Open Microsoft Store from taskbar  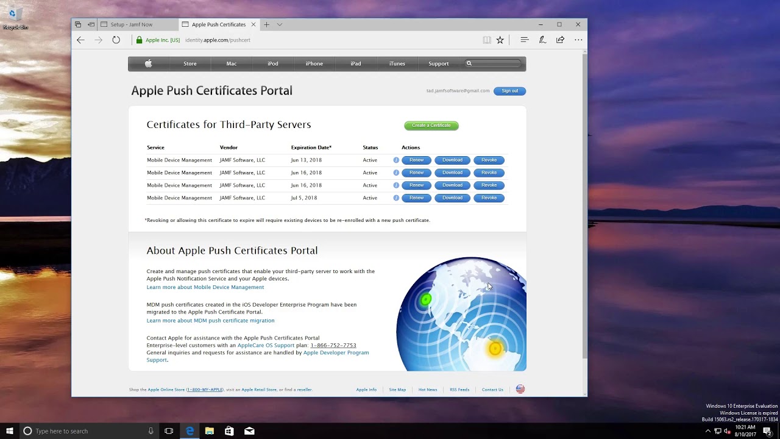pyautogui.click(x=229, y=431)
